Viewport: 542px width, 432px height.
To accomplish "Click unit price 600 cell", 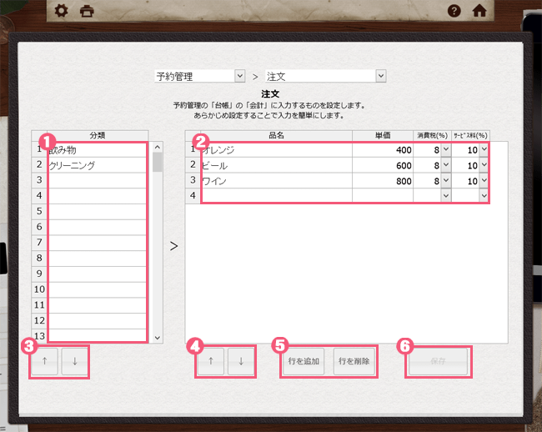I will 383,165.
